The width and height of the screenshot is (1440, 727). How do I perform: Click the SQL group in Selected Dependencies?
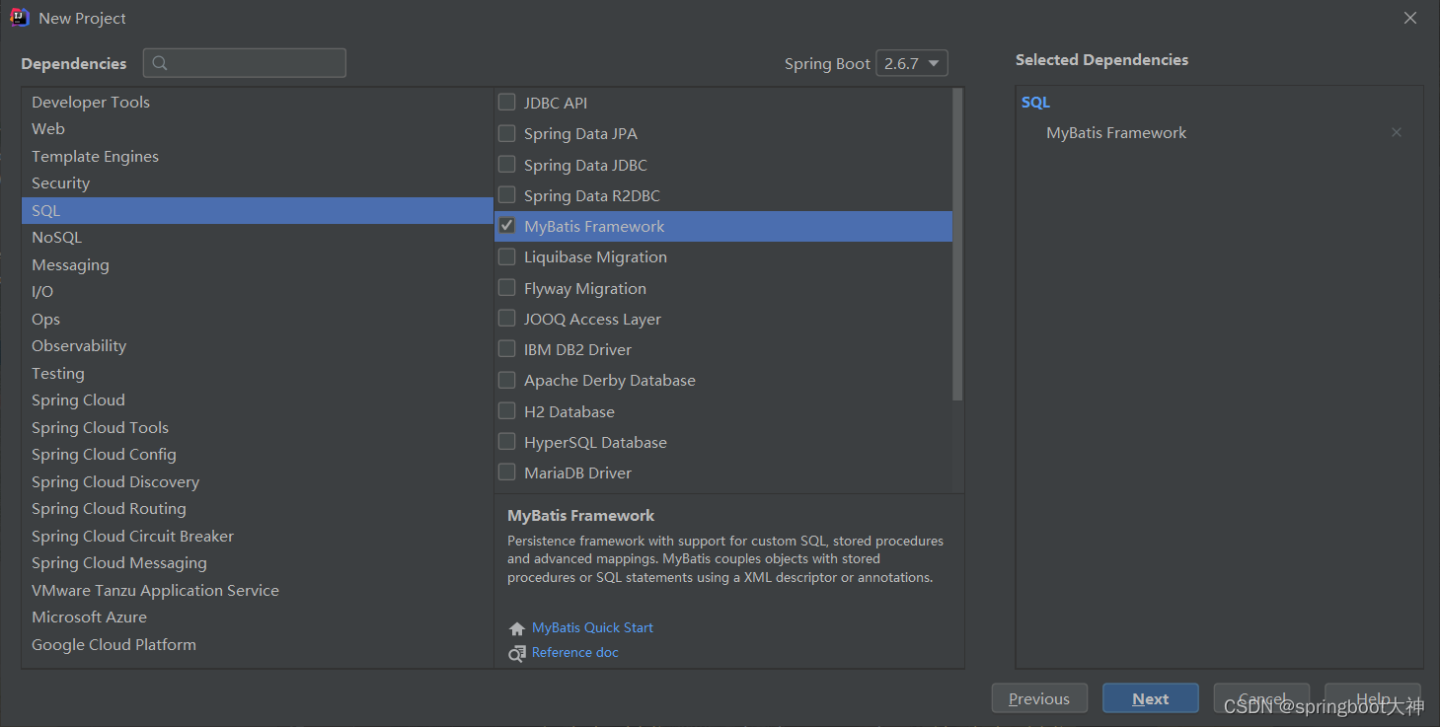tap(1036, 103)
